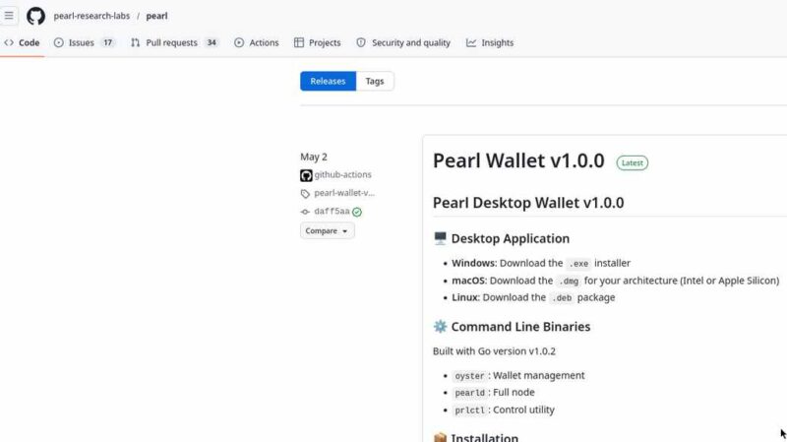787x442 pixels.
Task: Open the Insights tab
Action: click(490, 42)
